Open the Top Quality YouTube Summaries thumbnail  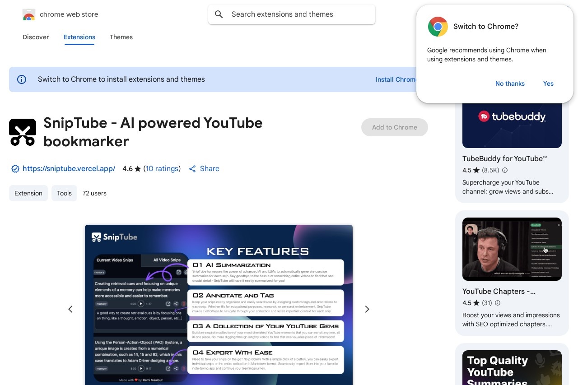pos(512,367)
